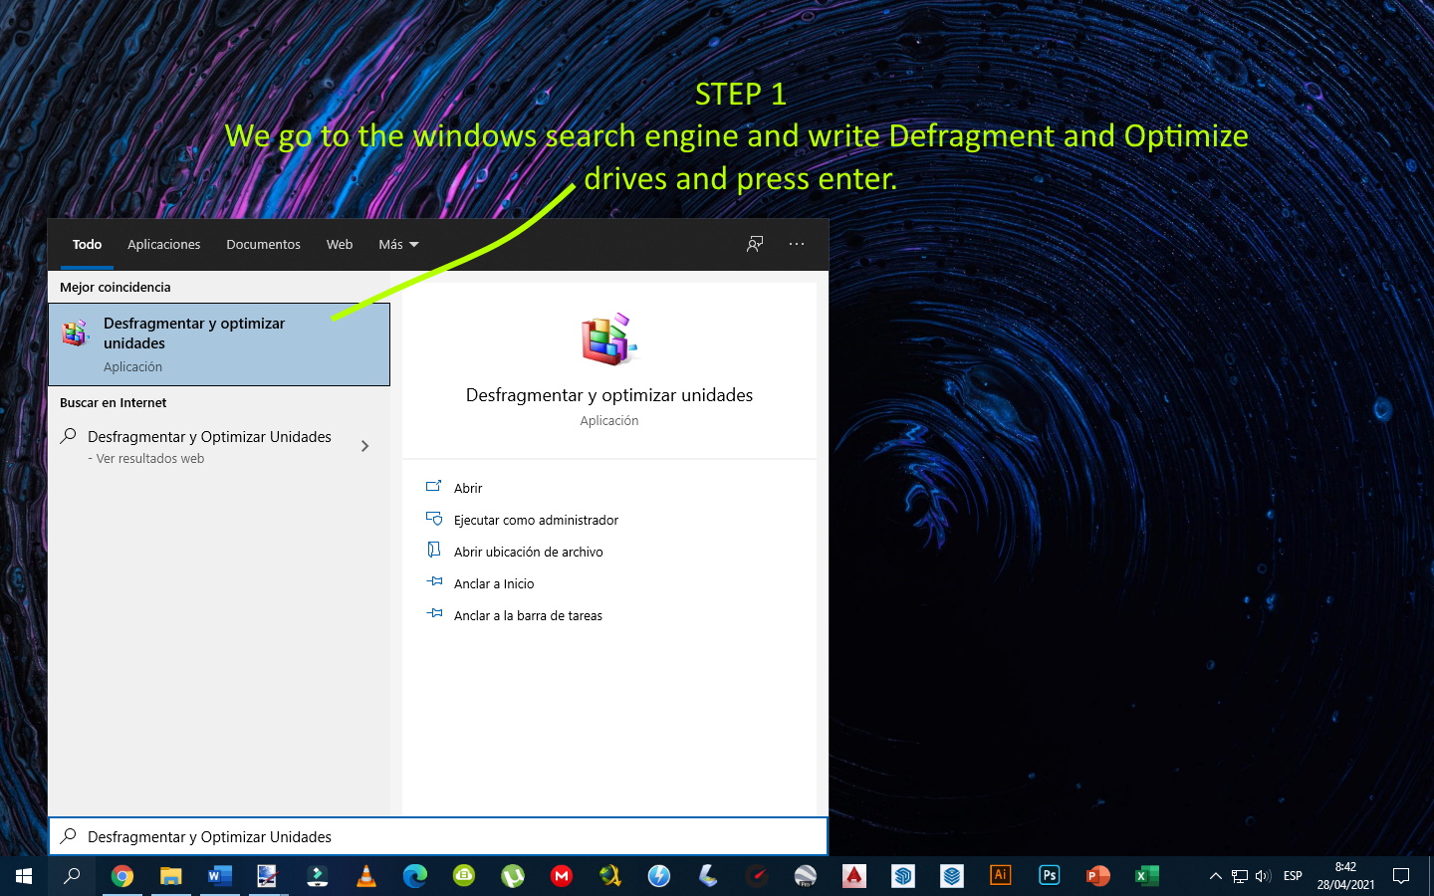The height and width of the screenshot is (896, 1434).
Task: Open Microsoft Edge from the taskbar
Action: point(414,876)
